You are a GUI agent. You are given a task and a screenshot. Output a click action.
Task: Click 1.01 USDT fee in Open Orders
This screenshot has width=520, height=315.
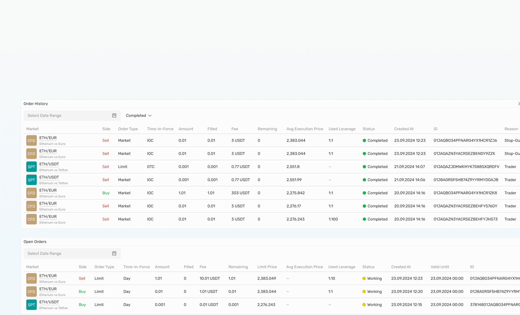click(209, 291)
